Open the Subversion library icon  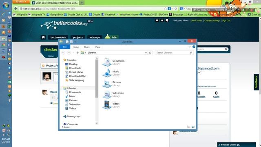pyautogui.click(x=107, y=94)
